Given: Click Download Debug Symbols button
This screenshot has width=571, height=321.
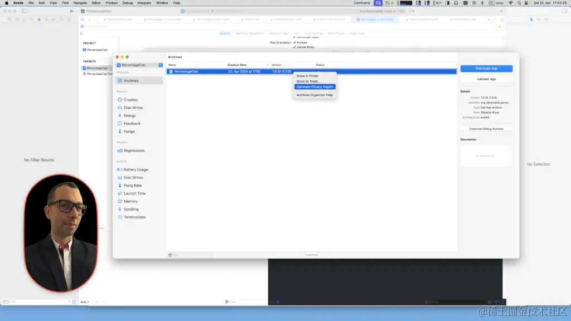Looking at the screenshot, I should [486, 129].
